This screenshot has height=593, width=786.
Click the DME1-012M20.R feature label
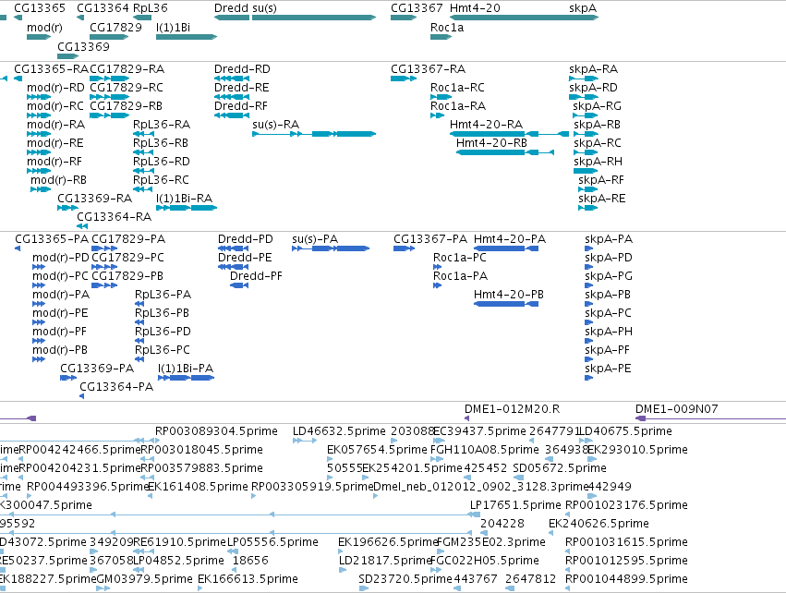coord(512,408)
